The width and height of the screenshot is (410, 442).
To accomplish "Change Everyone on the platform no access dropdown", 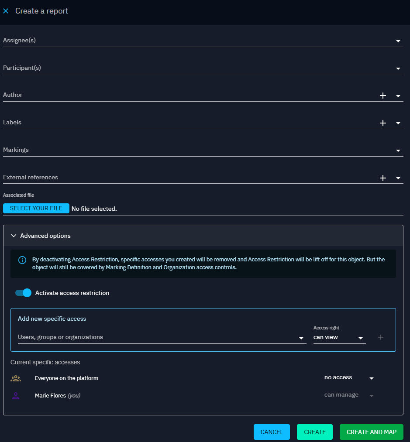I will point(349,378).
